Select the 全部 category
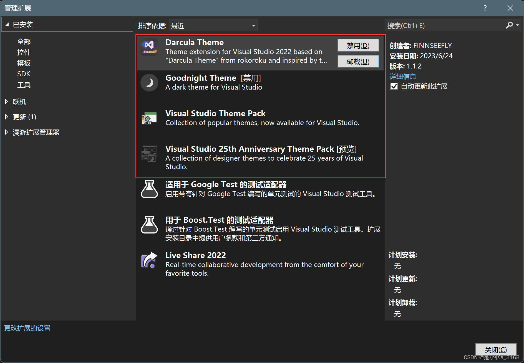The height and width of the screenshot is (363, 524). point(24,42)
